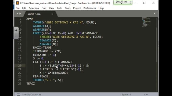Image resolution: width=172 pixels, height=96 pixels.
Task: Open the Find menu
Action: point(44,8)
